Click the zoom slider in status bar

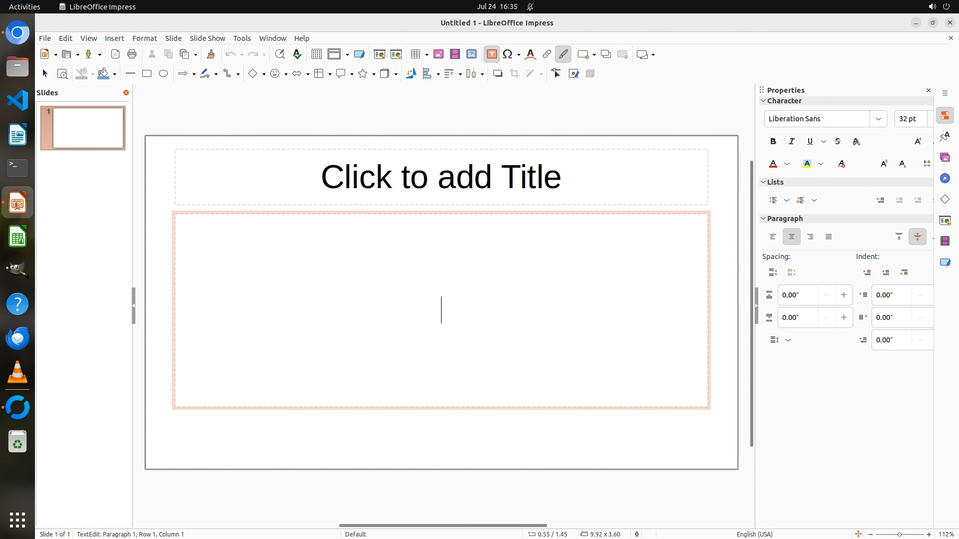899,535
